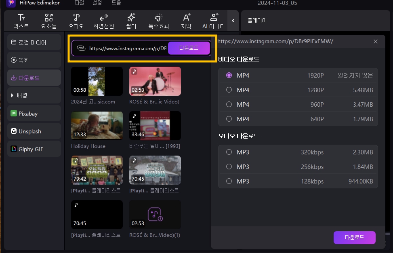Screen dimensions: 393x253
Task: Open the 필터 (Filter) tool
Action: 131,21
